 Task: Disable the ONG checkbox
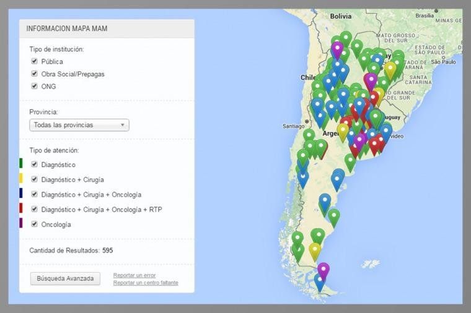(x=35, y=87)
